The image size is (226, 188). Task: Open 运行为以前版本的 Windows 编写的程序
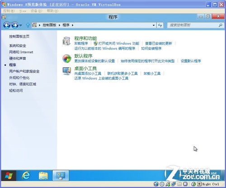click(105, 49)
